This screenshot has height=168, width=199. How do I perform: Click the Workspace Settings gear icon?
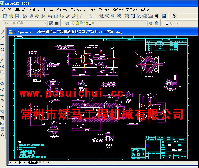click(x=51, y=23)
